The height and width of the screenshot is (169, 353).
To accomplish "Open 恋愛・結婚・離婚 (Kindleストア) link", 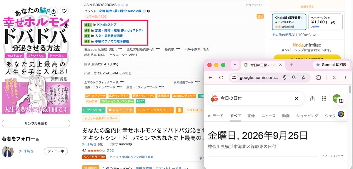I will click(x=119, y=30).
